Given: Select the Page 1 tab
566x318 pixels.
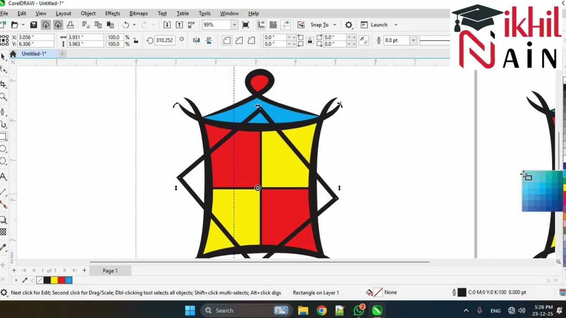Looking at the screenshot, I should pyautogui.click(x=110, y=271).
